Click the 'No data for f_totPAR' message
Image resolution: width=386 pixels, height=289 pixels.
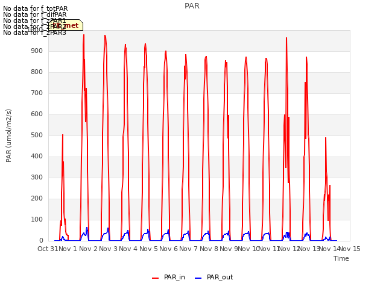(x=35, y=8)
